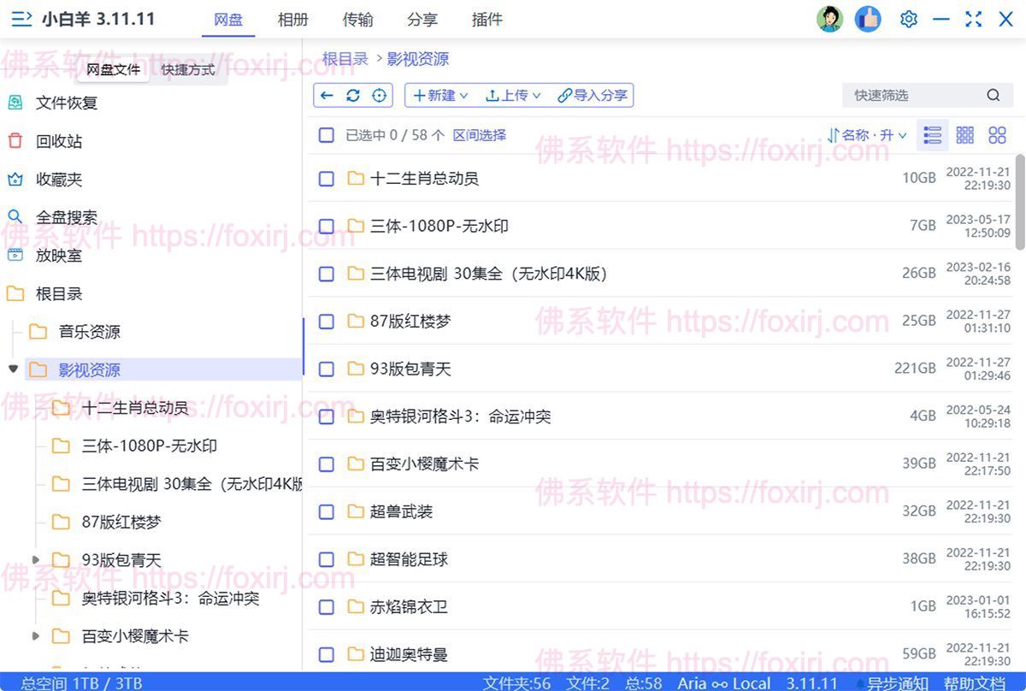The width and height of the screenshot is (1026, 691).
Task: Check the select-all checkbox in list header
Action: (326, 134)
